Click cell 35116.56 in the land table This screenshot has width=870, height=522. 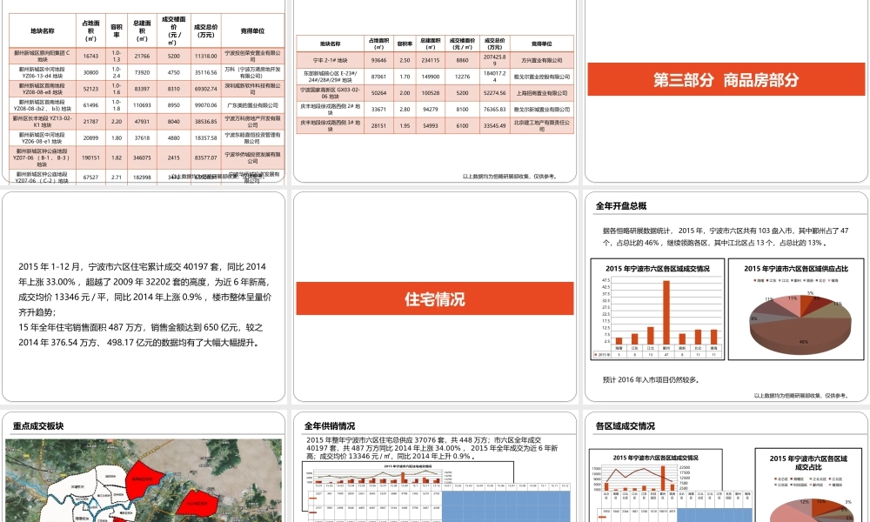(206, 73)
